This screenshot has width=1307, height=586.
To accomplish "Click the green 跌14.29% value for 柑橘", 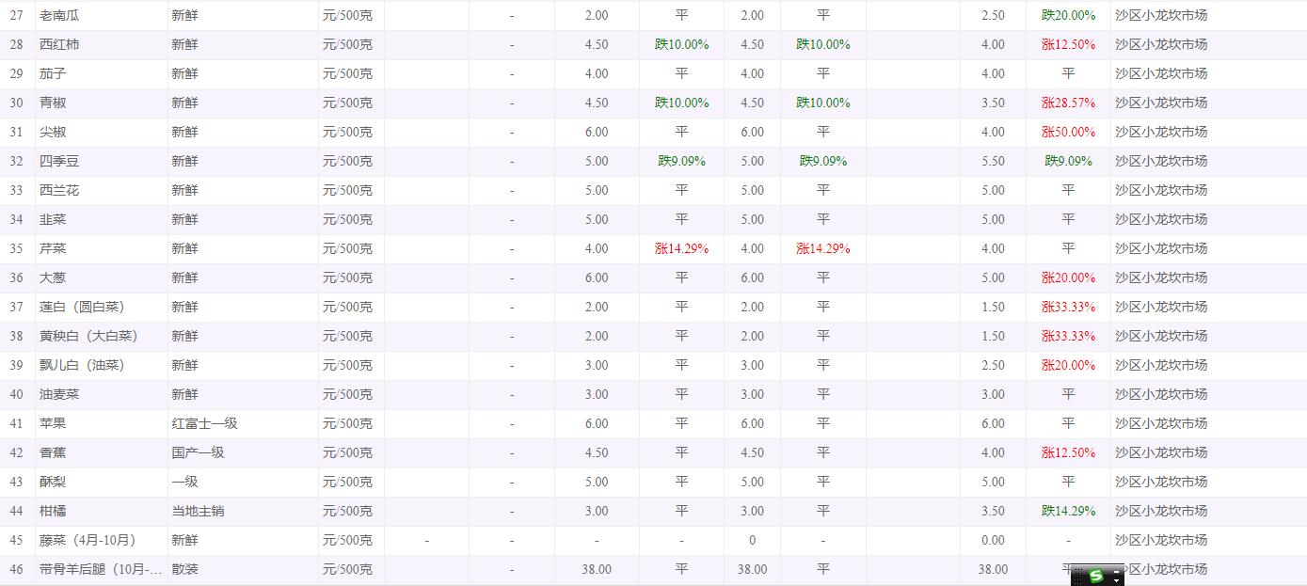I will tap(1068, 511).
